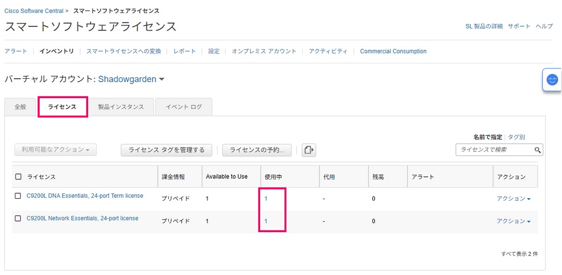Open オンプレミス アカウント navigation item
Viewport: 562px width, 275px height.
point(264,51)
